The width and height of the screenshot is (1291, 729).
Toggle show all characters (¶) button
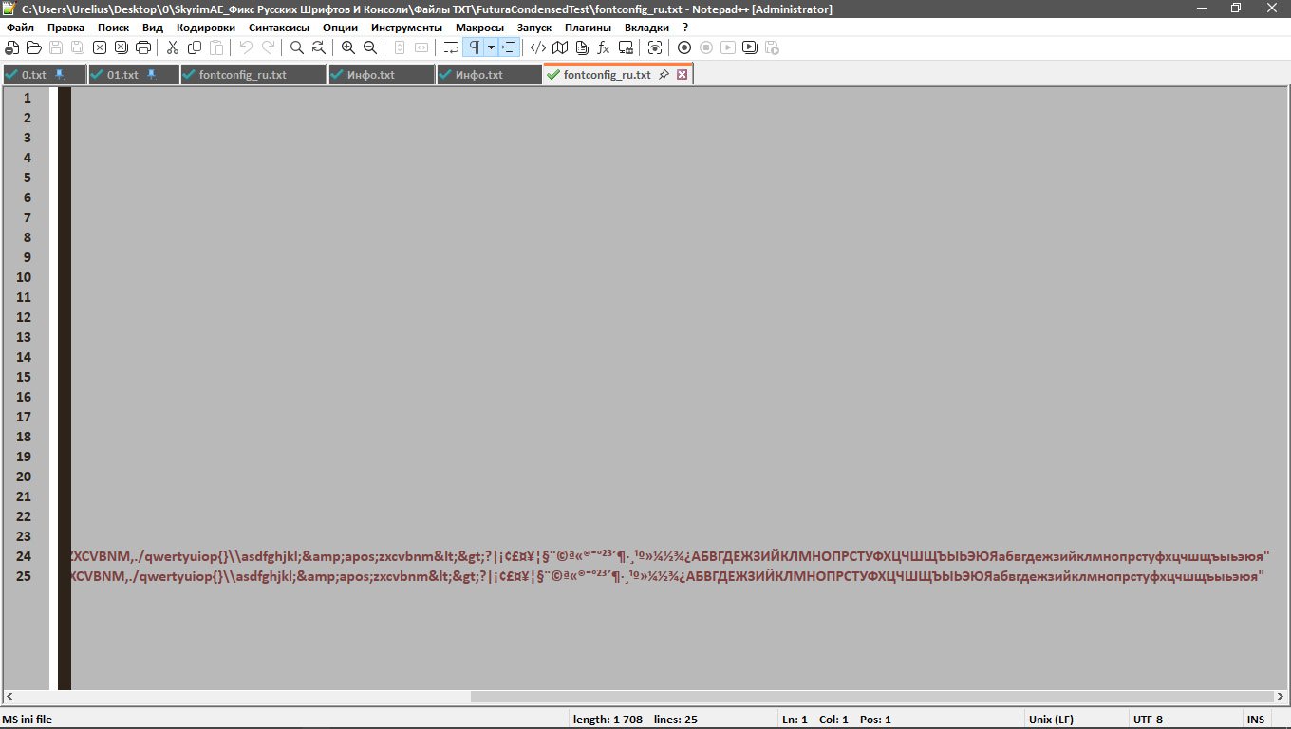[474, 47]
